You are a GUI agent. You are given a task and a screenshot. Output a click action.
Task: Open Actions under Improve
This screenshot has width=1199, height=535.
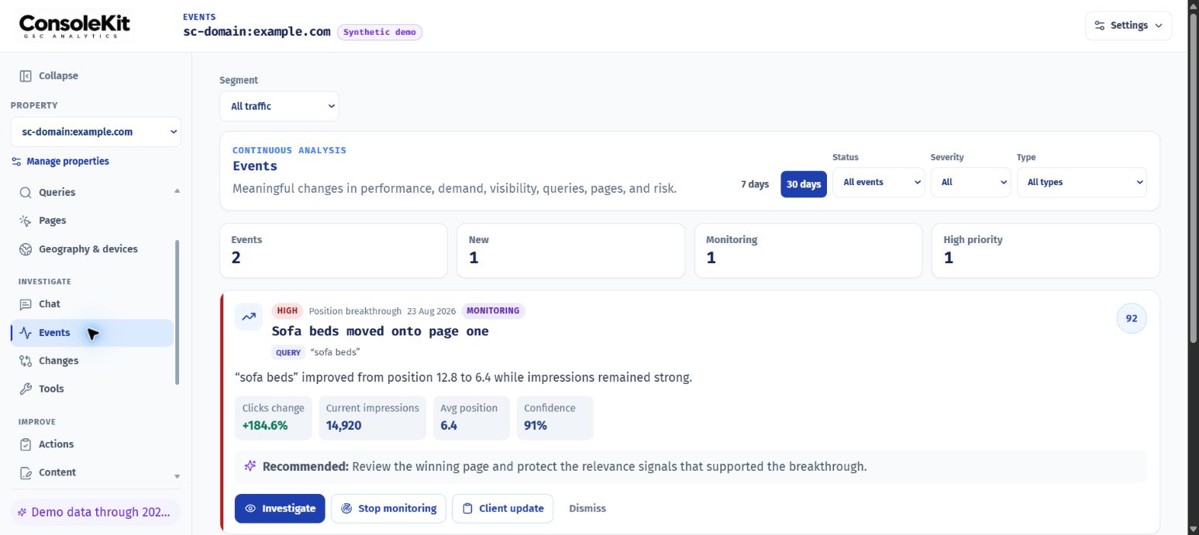[x=91, y=444]
